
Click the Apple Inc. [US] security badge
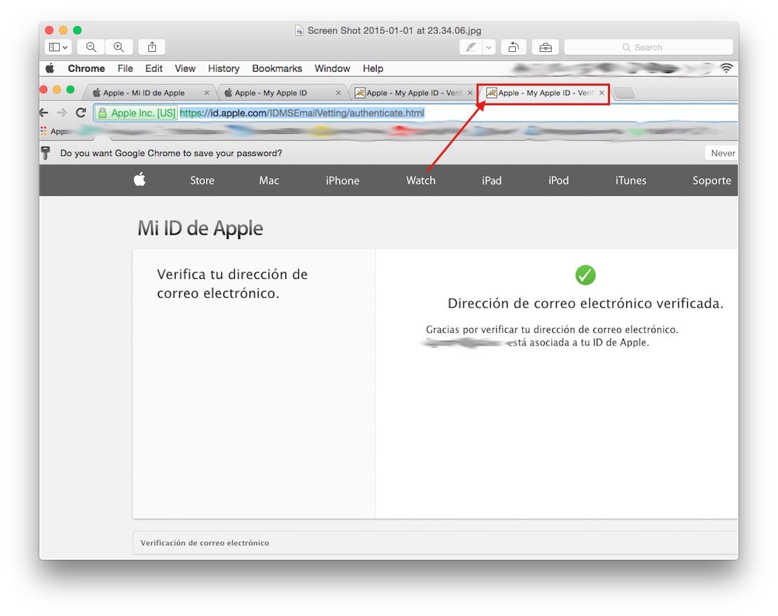[x=136, y=113]
